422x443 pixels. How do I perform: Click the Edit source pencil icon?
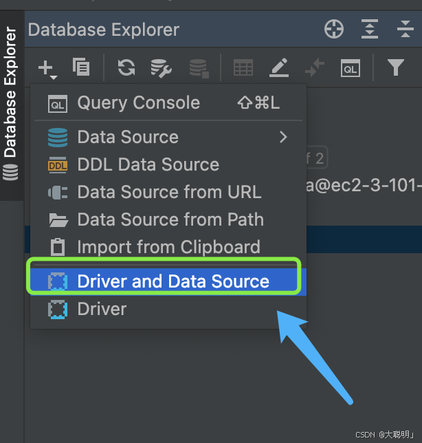point(278,67)
